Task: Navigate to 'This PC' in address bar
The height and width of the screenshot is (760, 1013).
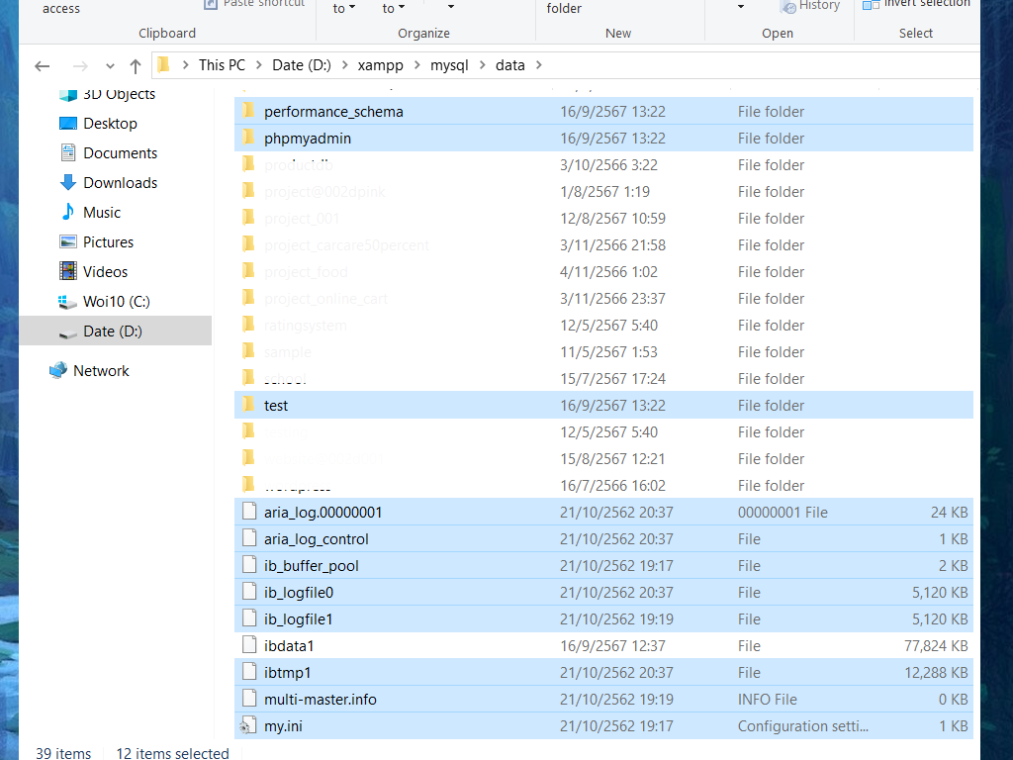Action: click(x=222, y=66)
